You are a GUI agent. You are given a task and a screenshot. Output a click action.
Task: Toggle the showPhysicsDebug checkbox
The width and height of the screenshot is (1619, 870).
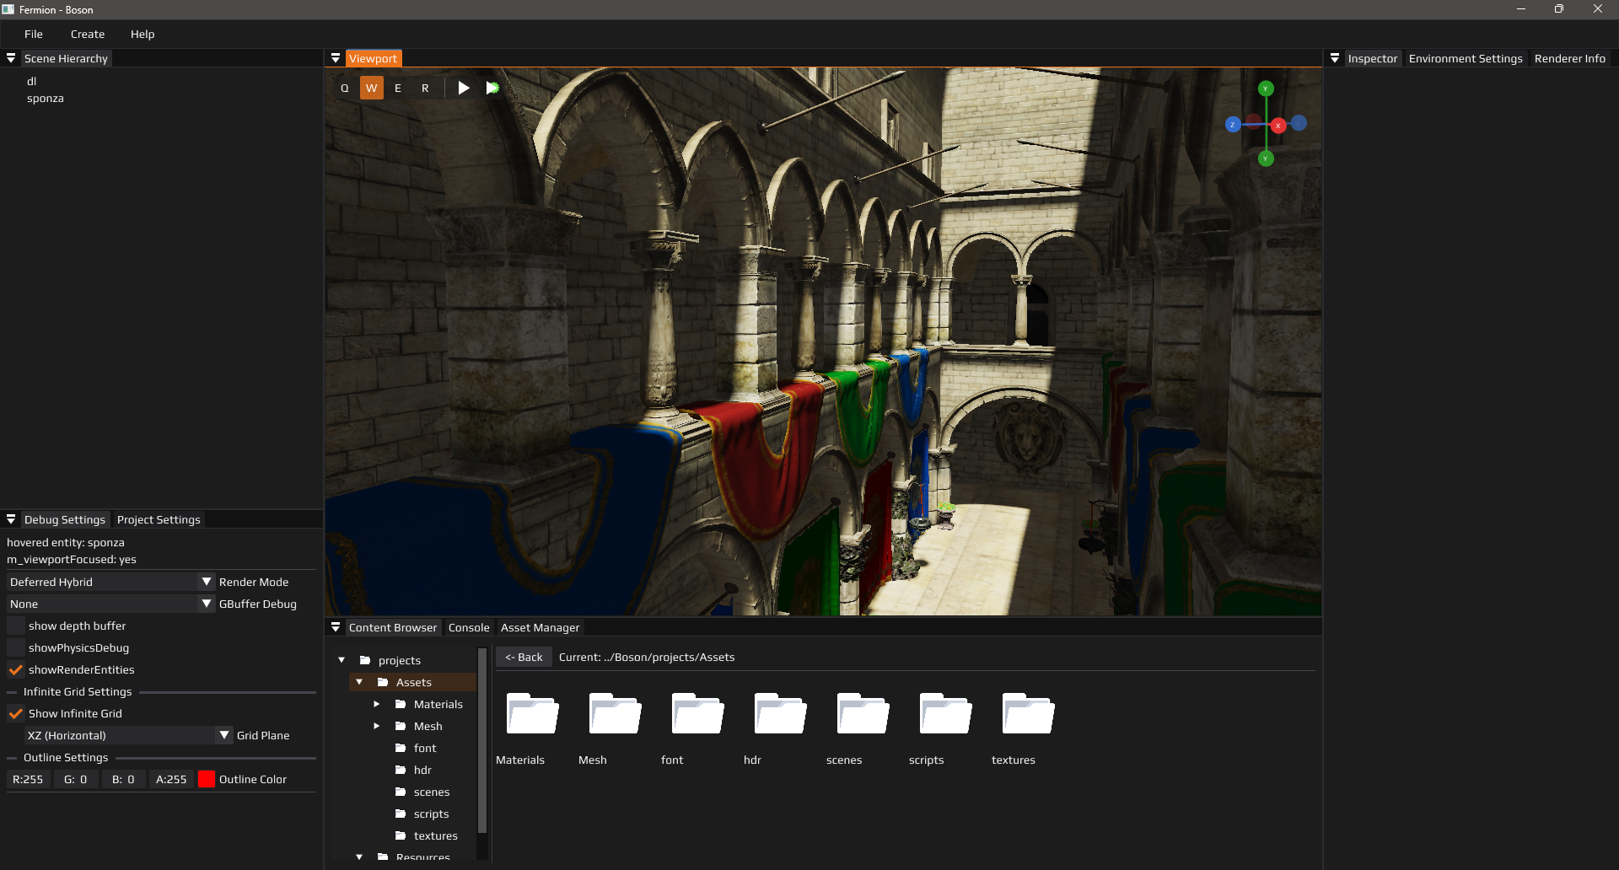[x=16, y=647]
